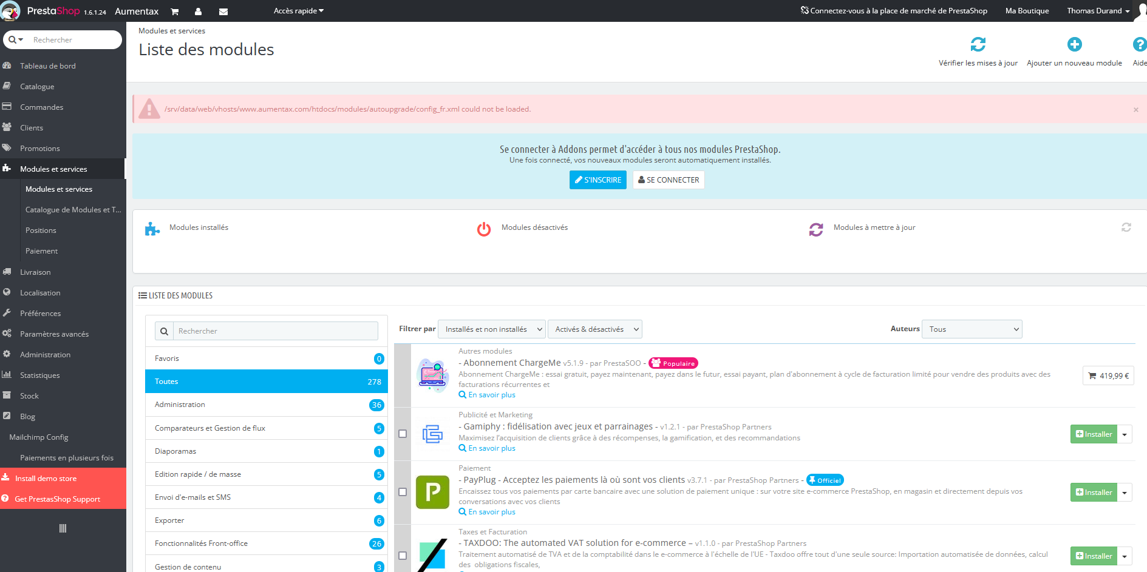Tick the checkbox for the Gamiphy module
This screenshot has width=1147, height=572.
[x=403, y=434]
